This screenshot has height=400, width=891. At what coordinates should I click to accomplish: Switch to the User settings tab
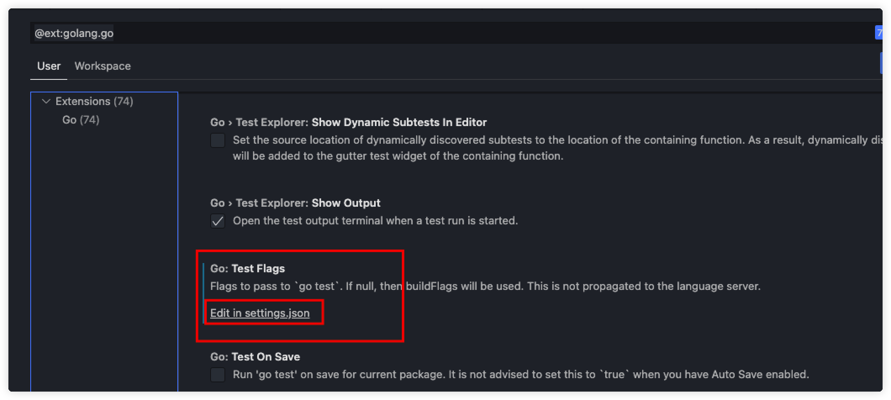pos(49,66)
